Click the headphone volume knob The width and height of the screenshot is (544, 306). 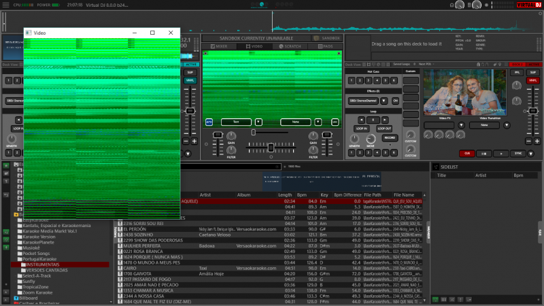pyautogui.click(x=460, y=5)
